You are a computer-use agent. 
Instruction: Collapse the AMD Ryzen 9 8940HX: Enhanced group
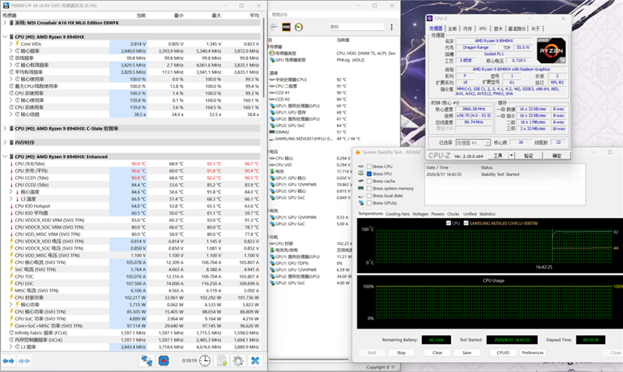click(5, 156)
